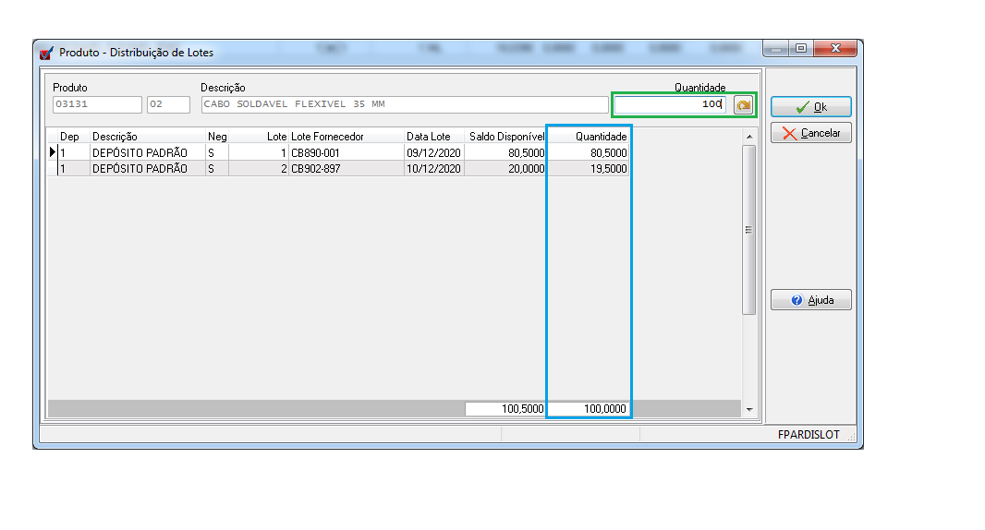Click the distribute quantity icon beside Quantidade

pyautogui.click(x=743, y=105)
